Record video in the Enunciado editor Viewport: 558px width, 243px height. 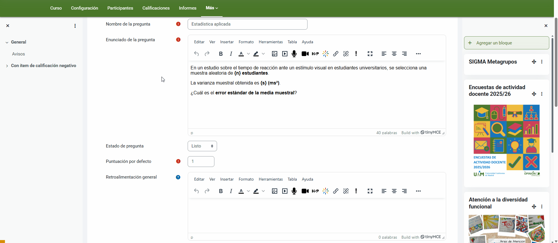coord(305,54)
